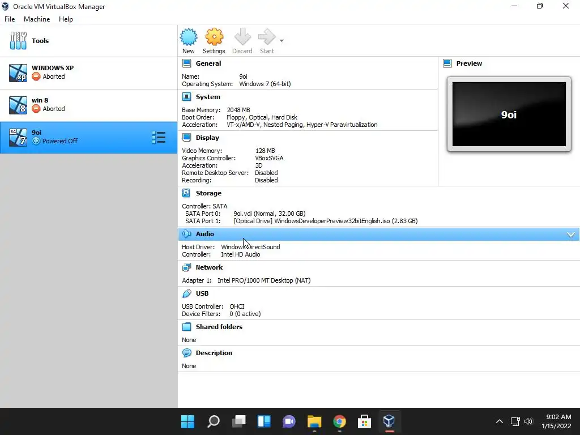The image size is (580, 435).
Task: Select the 9oi Windows 7 machine icon
Action: pos(18,137)
